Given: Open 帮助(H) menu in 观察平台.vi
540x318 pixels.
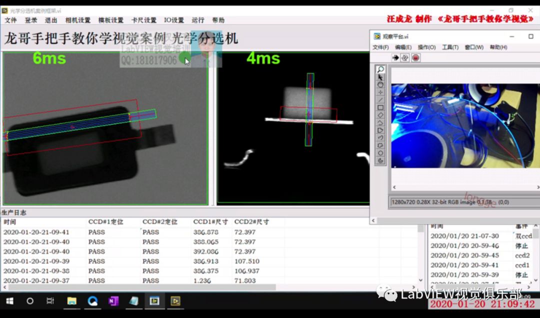Looking at the screenshot, I should tap(498, 47).
